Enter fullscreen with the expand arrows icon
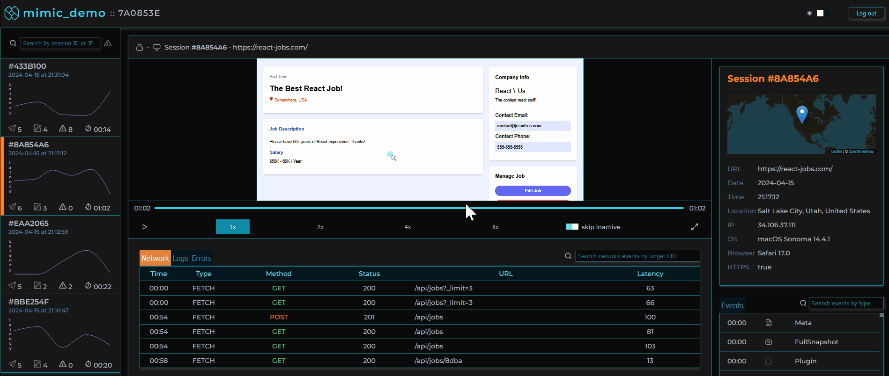Image resolution: width=889 pixels, height=376 pixels. click(x=695, y=227)
